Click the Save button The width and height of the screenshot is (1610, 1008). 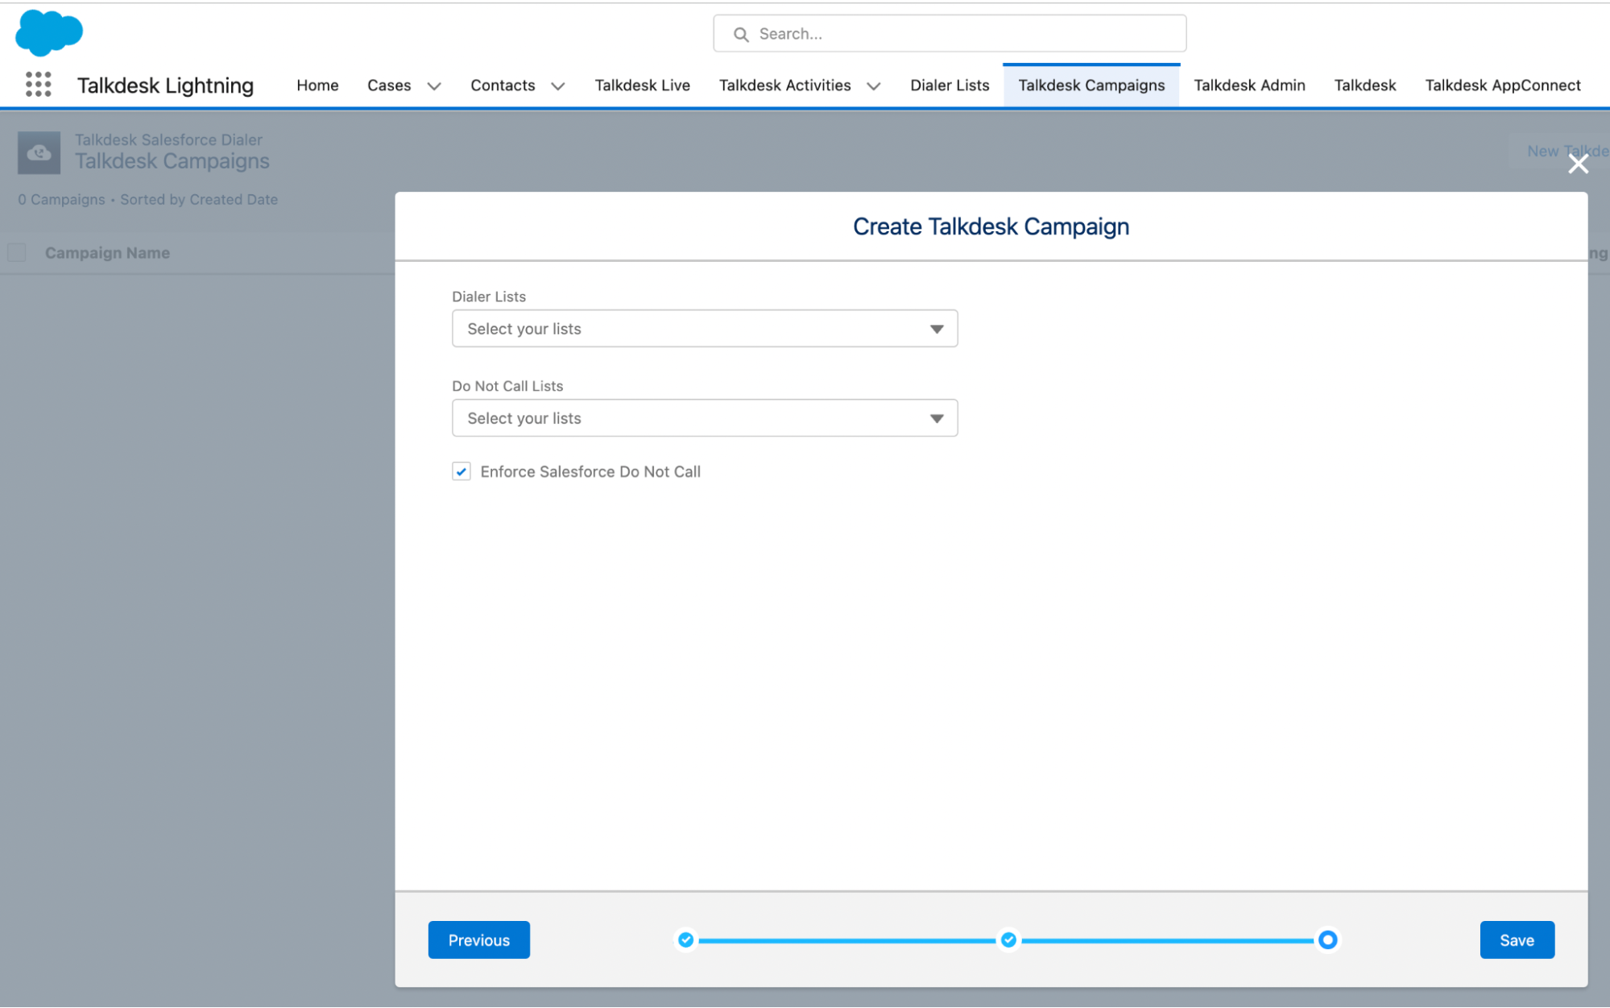tap(1517, 940)
